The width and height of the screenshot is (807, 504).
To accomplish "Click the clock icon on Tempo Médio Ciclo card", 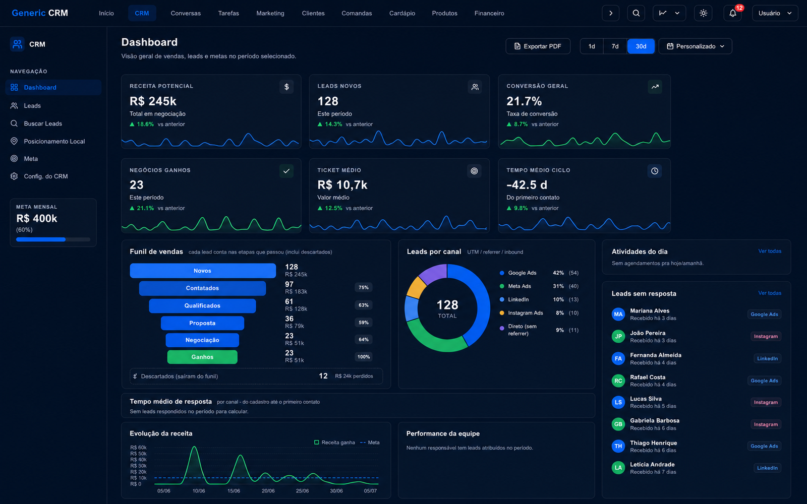I will click(x=655, y=171).
